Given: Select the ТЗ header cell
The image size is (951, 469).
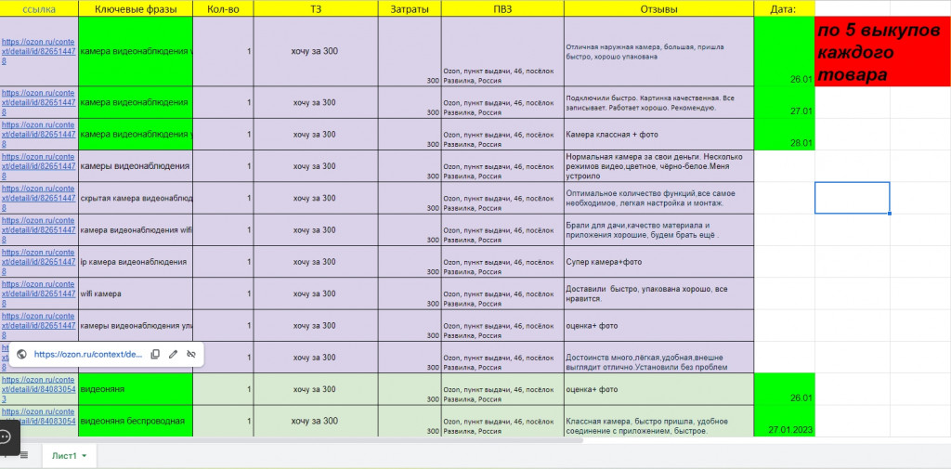Looking at the screenshot, I should 316,9.
